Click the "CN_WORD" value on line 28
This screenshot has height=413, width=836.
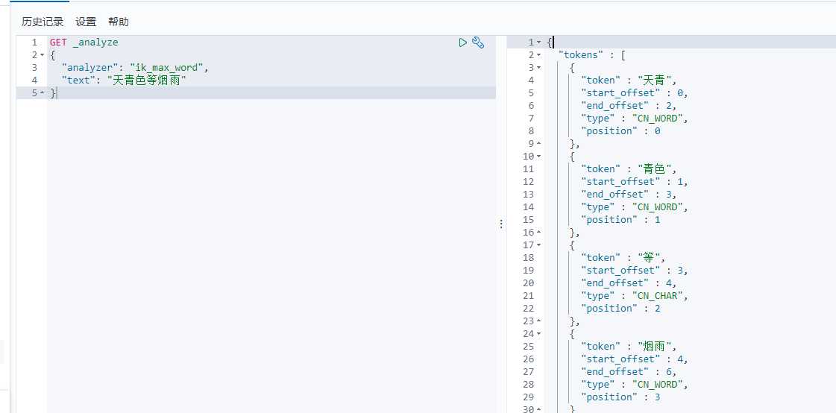(x=657, y=384)
